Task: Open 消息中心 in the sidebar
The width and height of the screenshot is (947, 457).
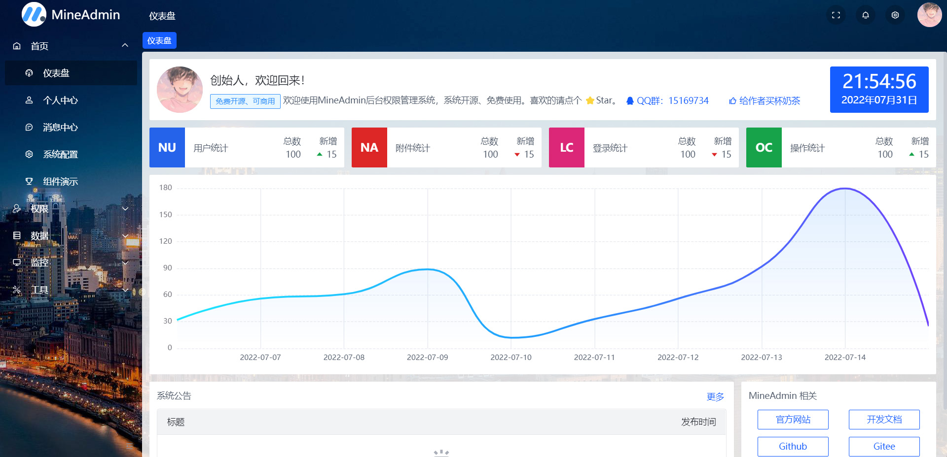Action: tap(71, 127)
